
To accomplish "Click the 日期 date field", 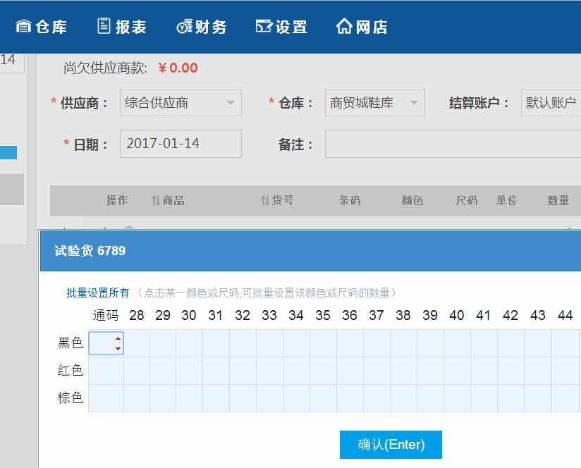I will [x=181, y=144].
